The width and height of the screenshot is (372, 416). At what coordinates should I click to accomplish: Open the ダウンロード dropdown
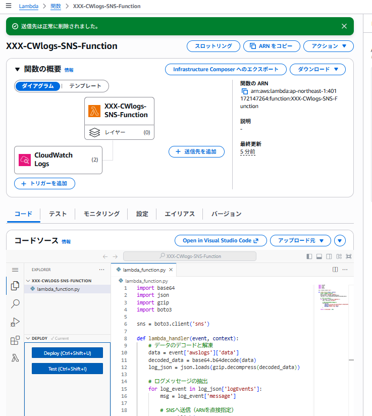pyautogui.click(x=317, y=70)
